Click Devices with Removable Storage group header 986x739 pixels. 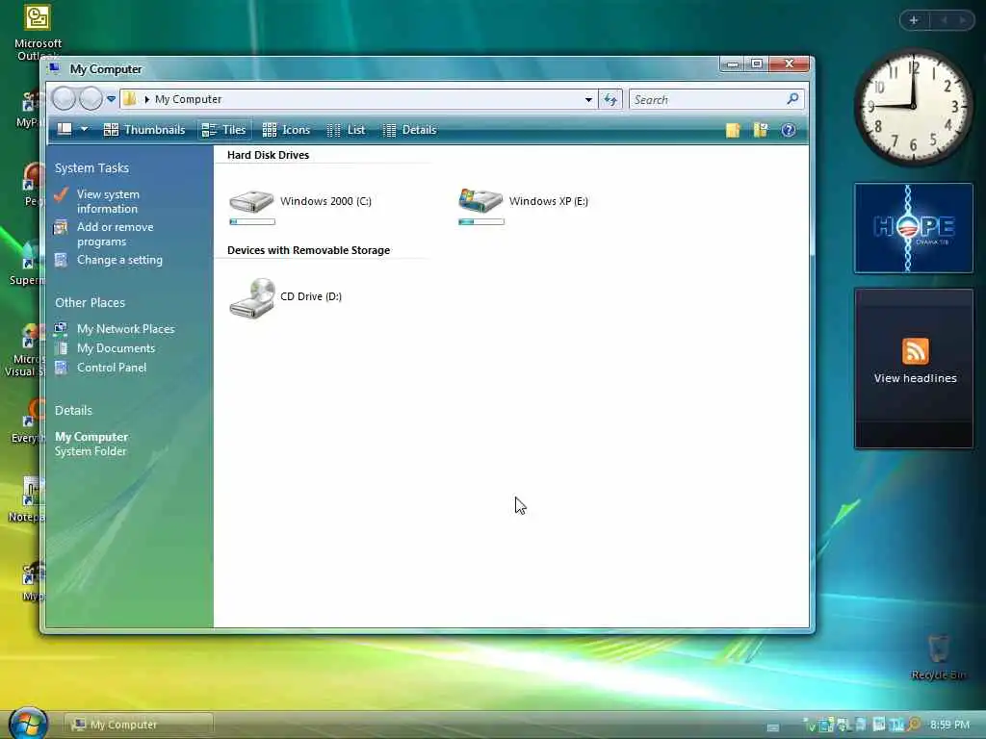click(x=308, y=250)
